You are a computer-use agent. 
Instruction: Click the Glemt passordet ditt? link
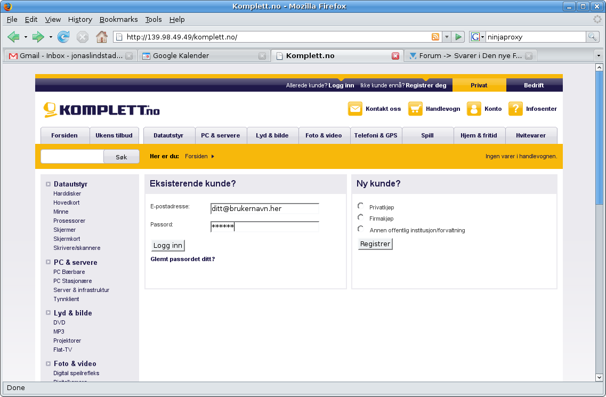coord(182,259)
